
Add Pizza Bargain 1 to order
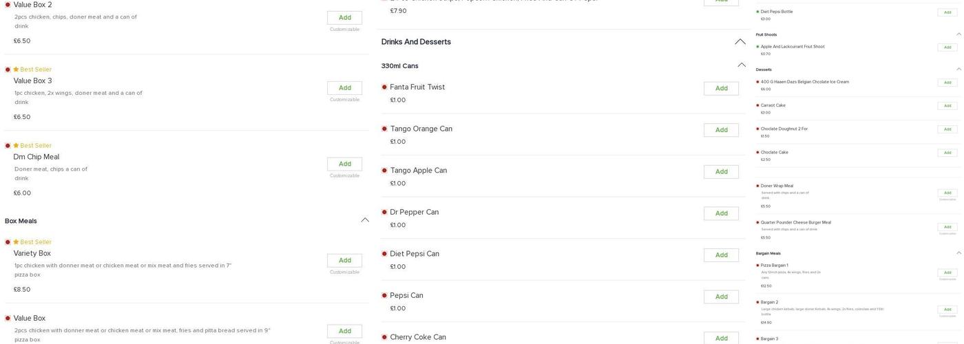[x=947, y=273]
